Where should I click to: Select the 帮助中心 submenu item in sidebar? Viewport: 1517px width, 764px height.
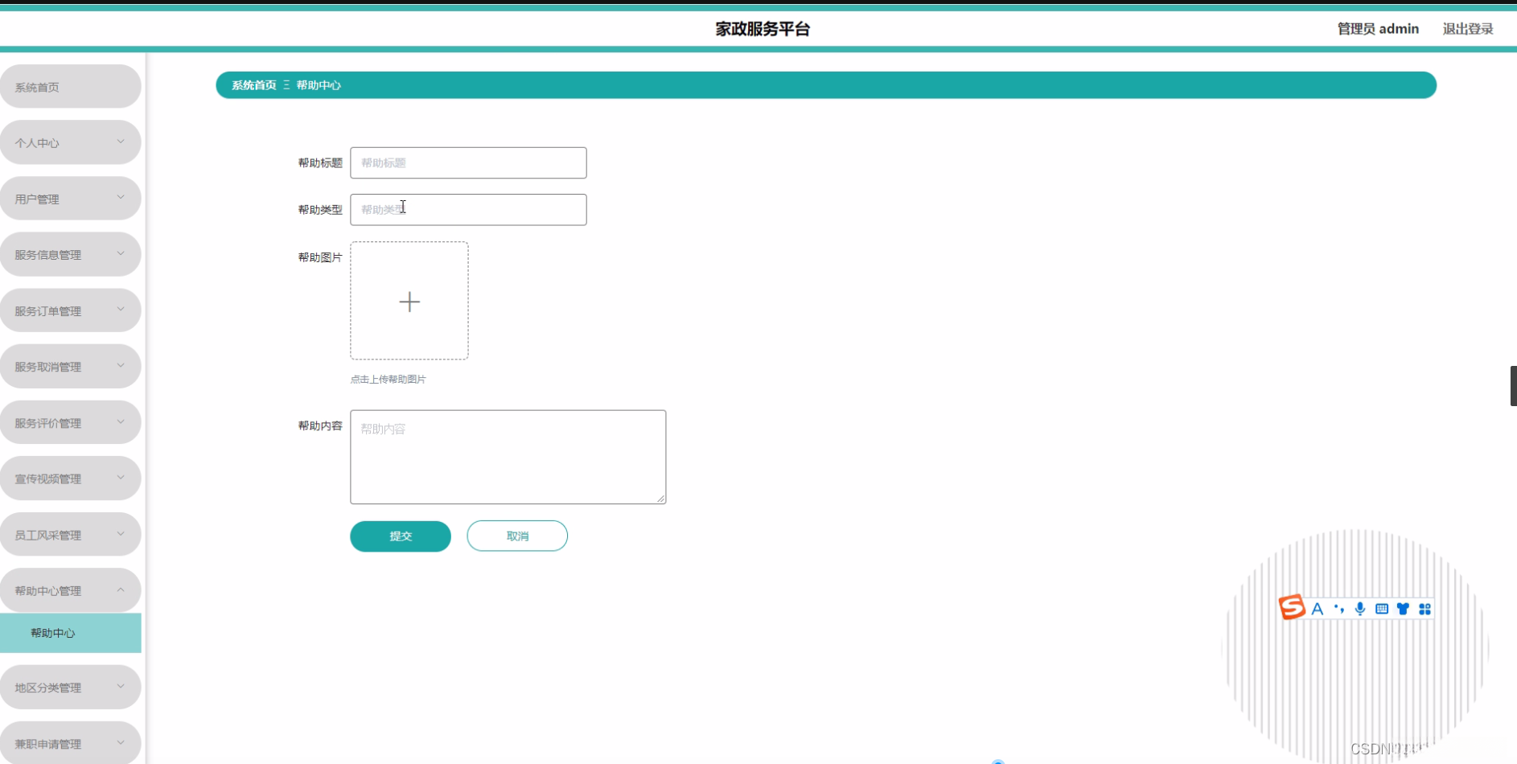(71, 633)
